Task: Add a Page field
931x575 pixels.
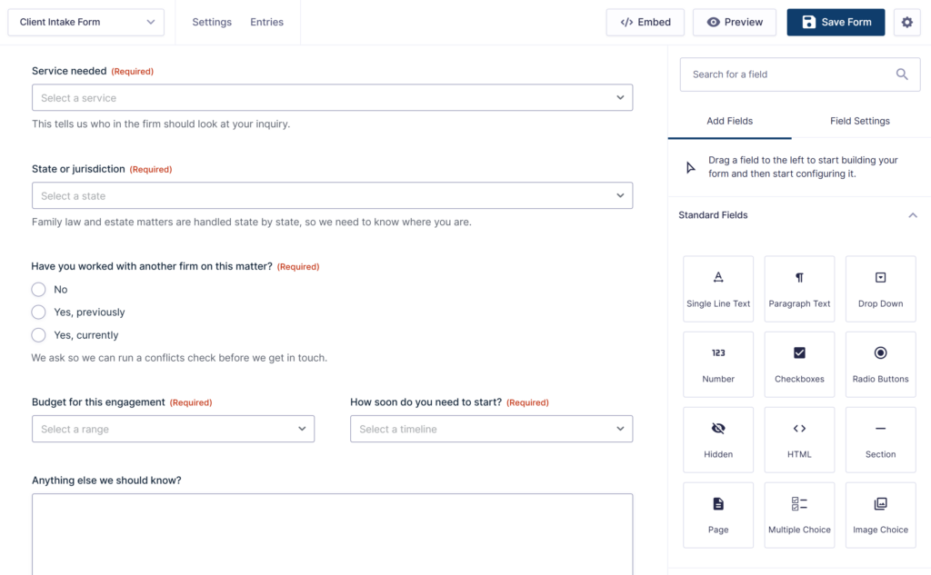Action: pos(718,515)
